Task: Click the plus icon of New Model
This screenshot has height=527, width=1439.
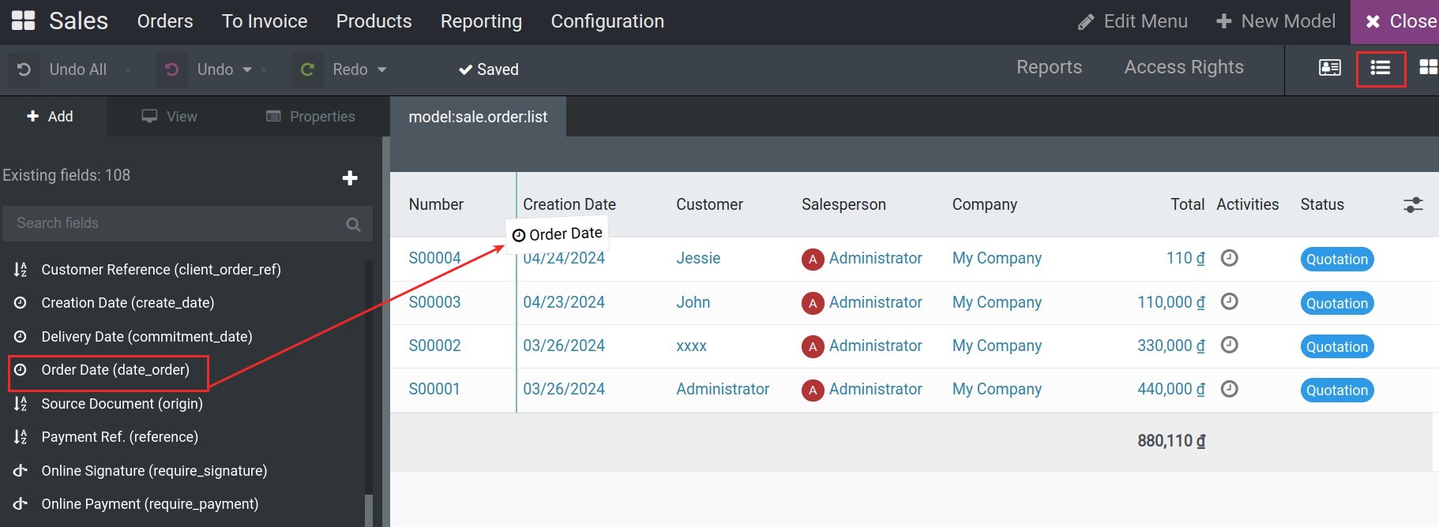Action: (x=1224, y=21)
